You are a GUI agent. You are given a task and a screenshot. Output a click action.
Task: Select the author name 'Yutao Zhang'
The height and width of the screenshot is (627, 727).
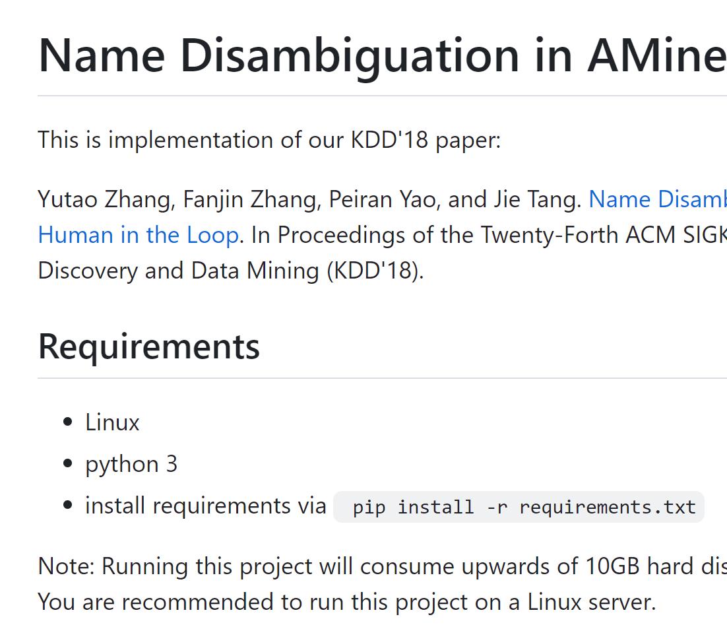(x=80, y=199)
